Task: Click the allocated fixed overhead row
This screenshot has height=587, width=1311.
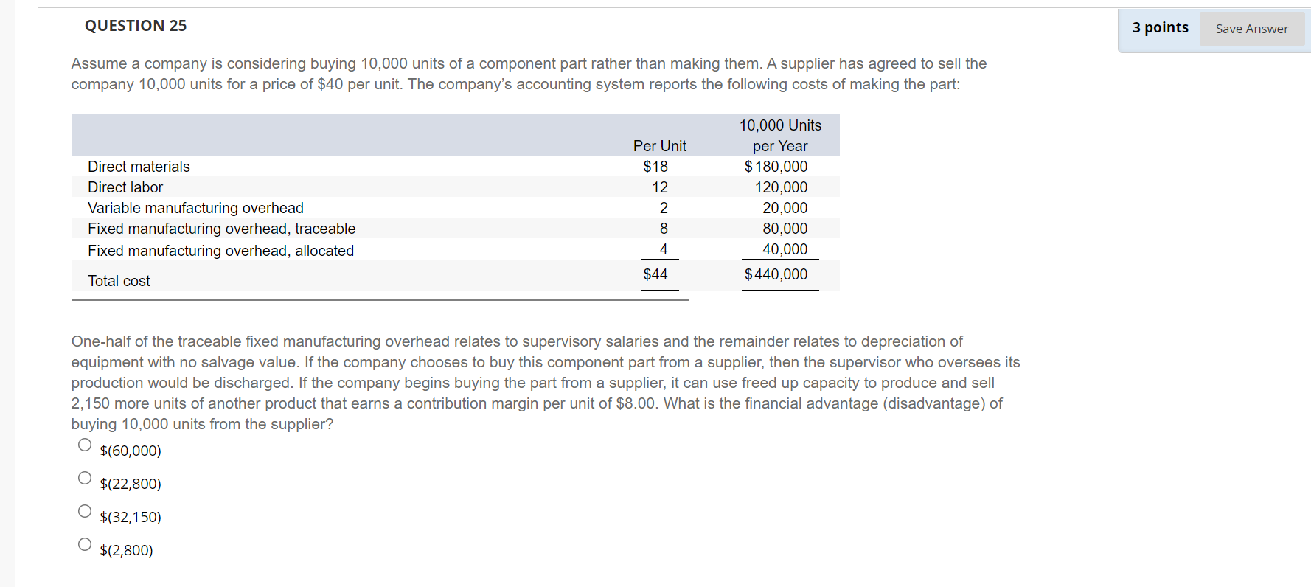Action: pyautogui.click(x=220, y=251)
